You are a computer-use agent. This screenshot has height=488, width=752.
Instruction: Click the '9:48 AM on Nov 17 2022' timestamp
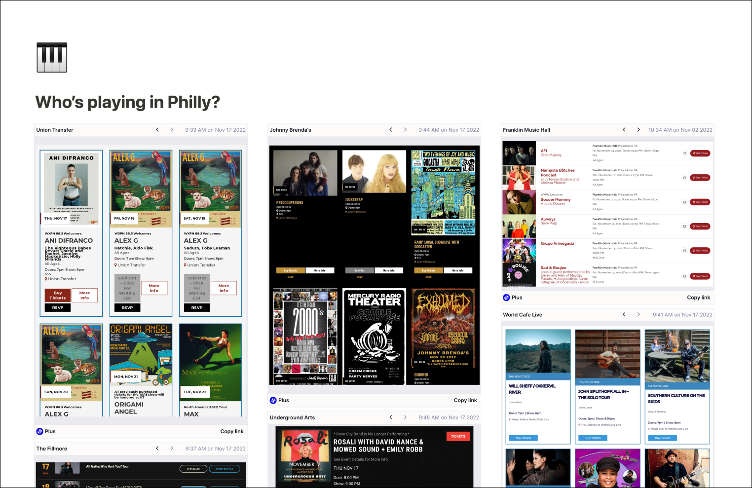pos(449,417)
